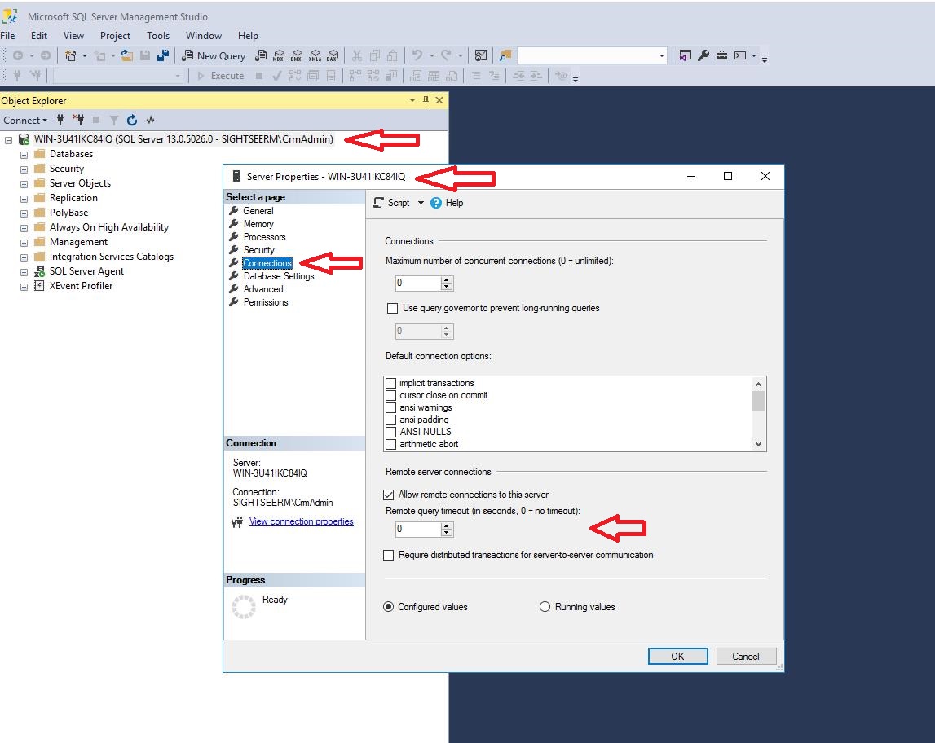Close the Object Explorer panel
Screen dimensions: 935x743
pyautogui.click(x=439, y=100)
